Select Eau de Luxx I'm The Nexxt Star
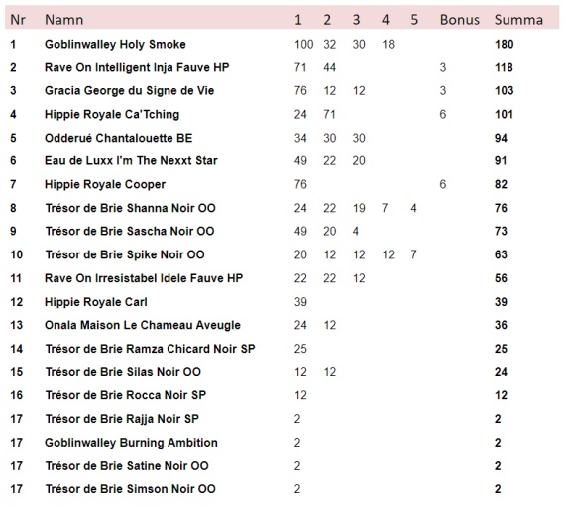The width and height of the screenshot is (565, 506). pos(131,160)
